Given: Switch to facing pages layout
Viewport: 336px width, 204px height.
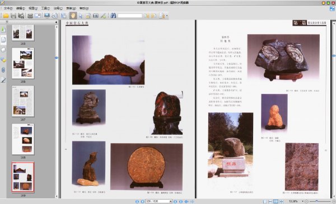Looking at the screenshot, I should click(276, 201).
